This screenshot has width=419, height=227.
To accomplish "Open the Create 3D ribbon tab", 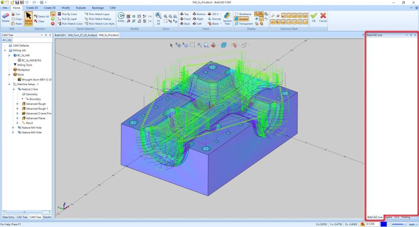I will pos(50,8).
